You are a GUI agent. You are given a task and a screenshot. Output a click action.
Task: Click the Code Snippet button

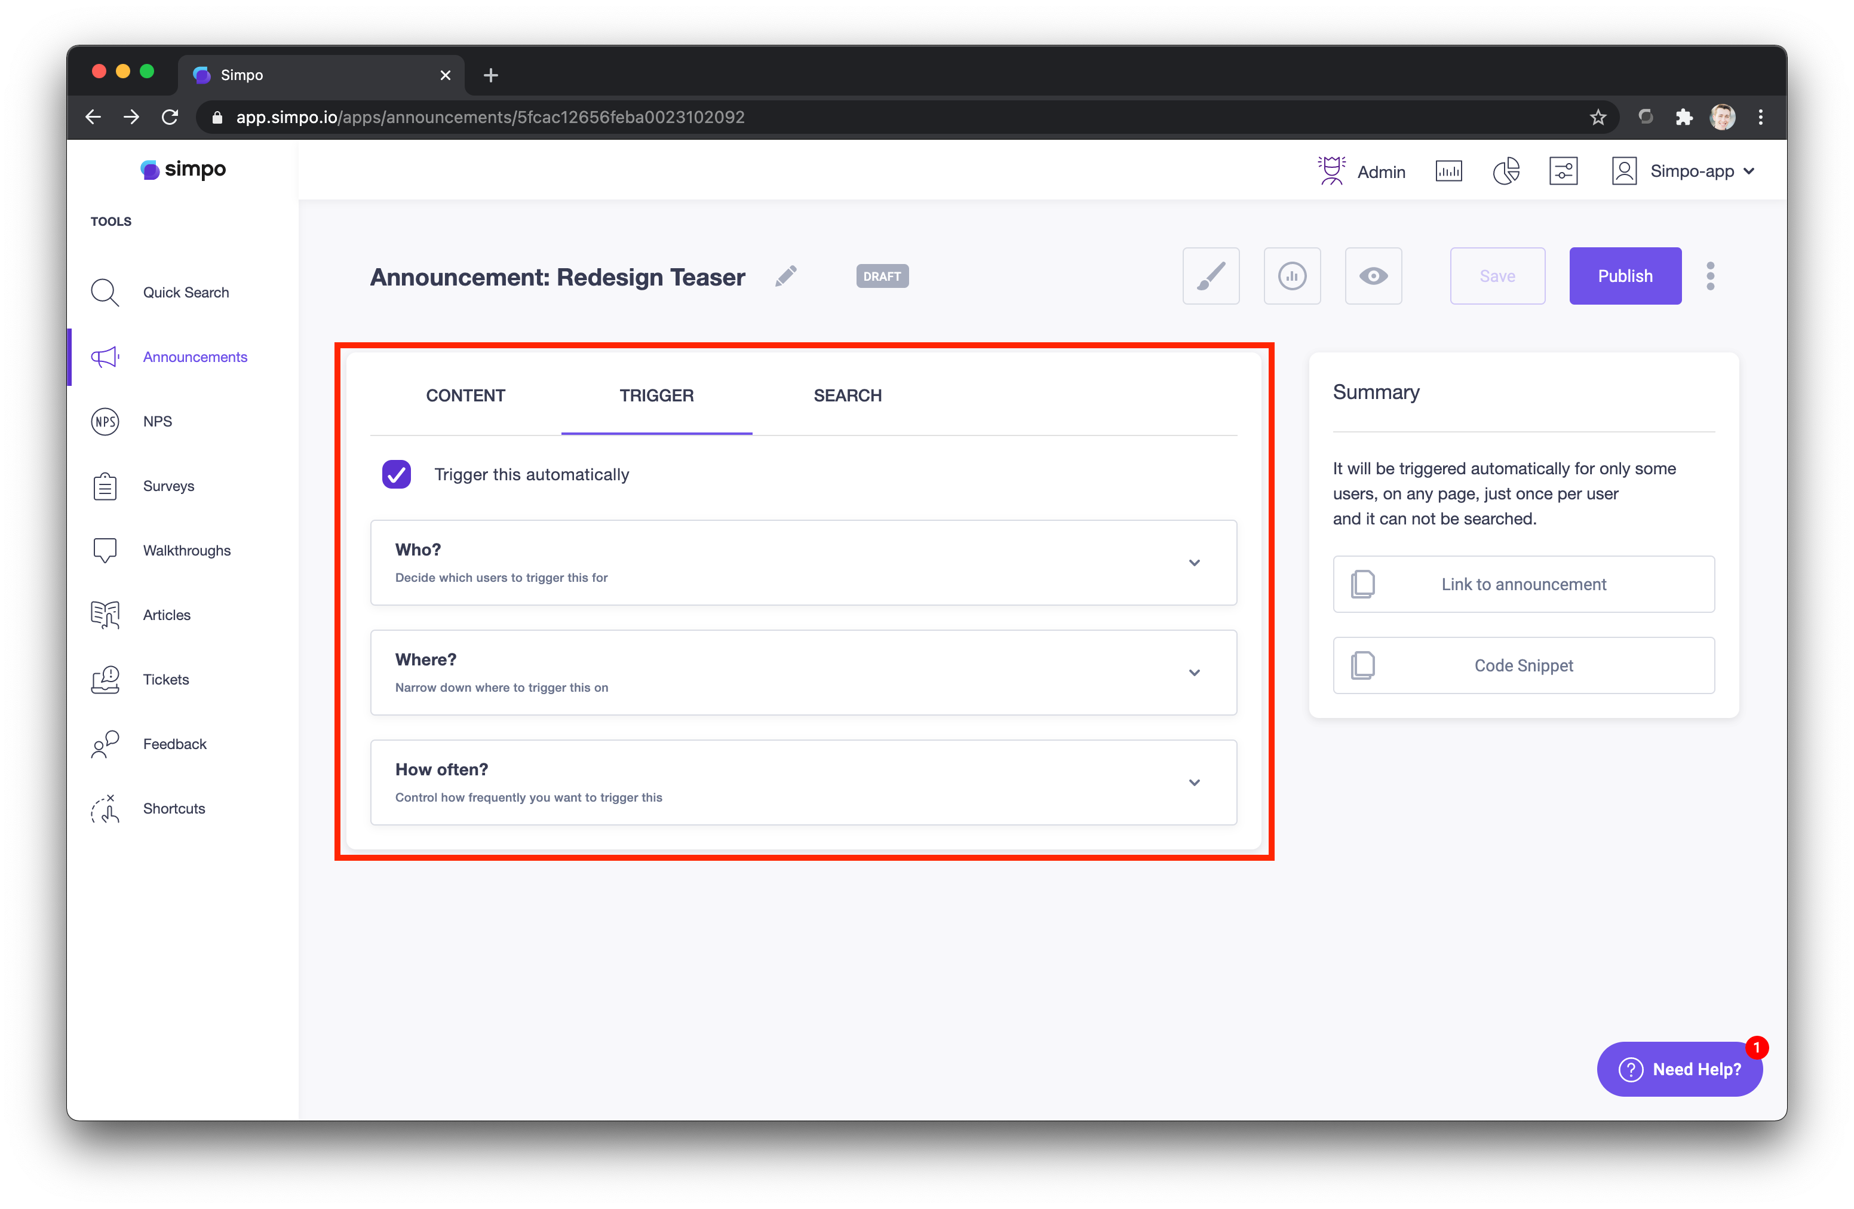(1523, 665)
